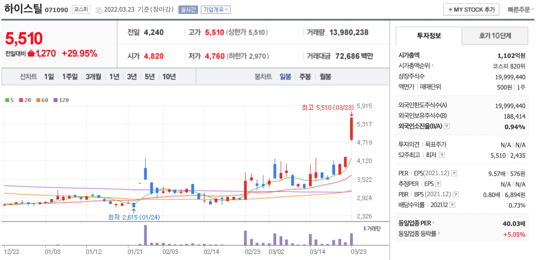Click the 거래대금 72,686 백만 value
Screen dimensions: 538x260
(x=354, y=56)
